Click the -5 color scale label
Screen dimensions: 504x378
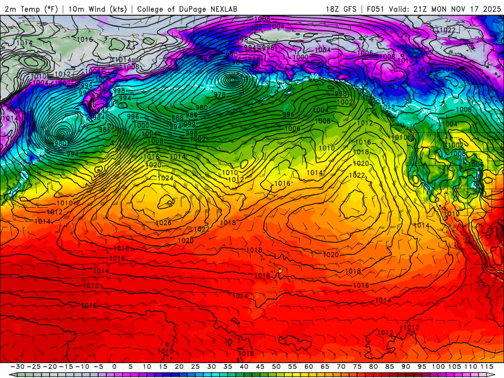98,367
